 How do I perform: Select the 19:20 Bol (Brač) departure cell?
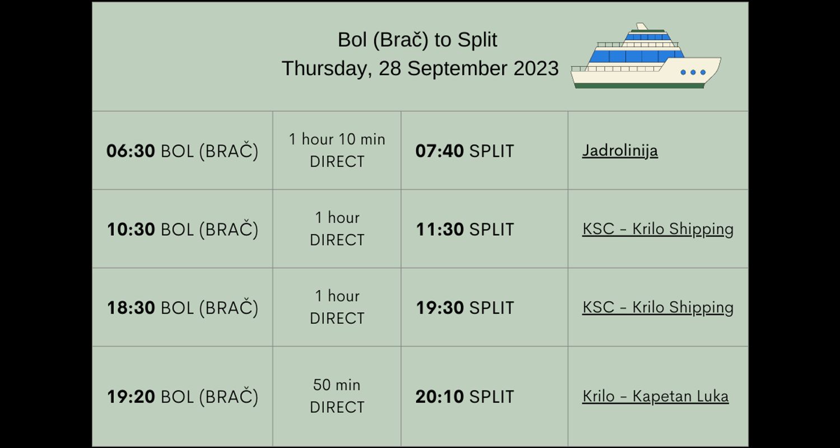coord(182,397)
